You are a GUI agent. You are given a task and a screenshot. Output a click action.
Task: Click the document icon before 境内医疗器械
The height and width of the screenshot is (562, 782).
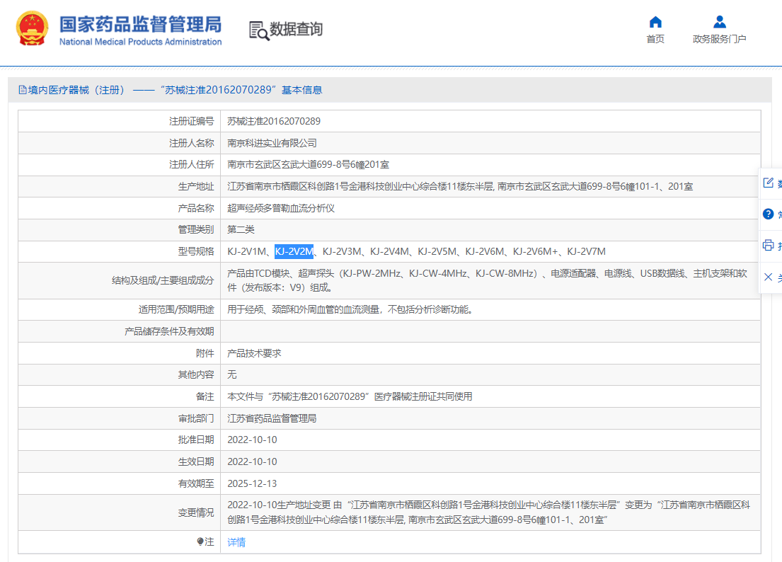click(23, 90)
